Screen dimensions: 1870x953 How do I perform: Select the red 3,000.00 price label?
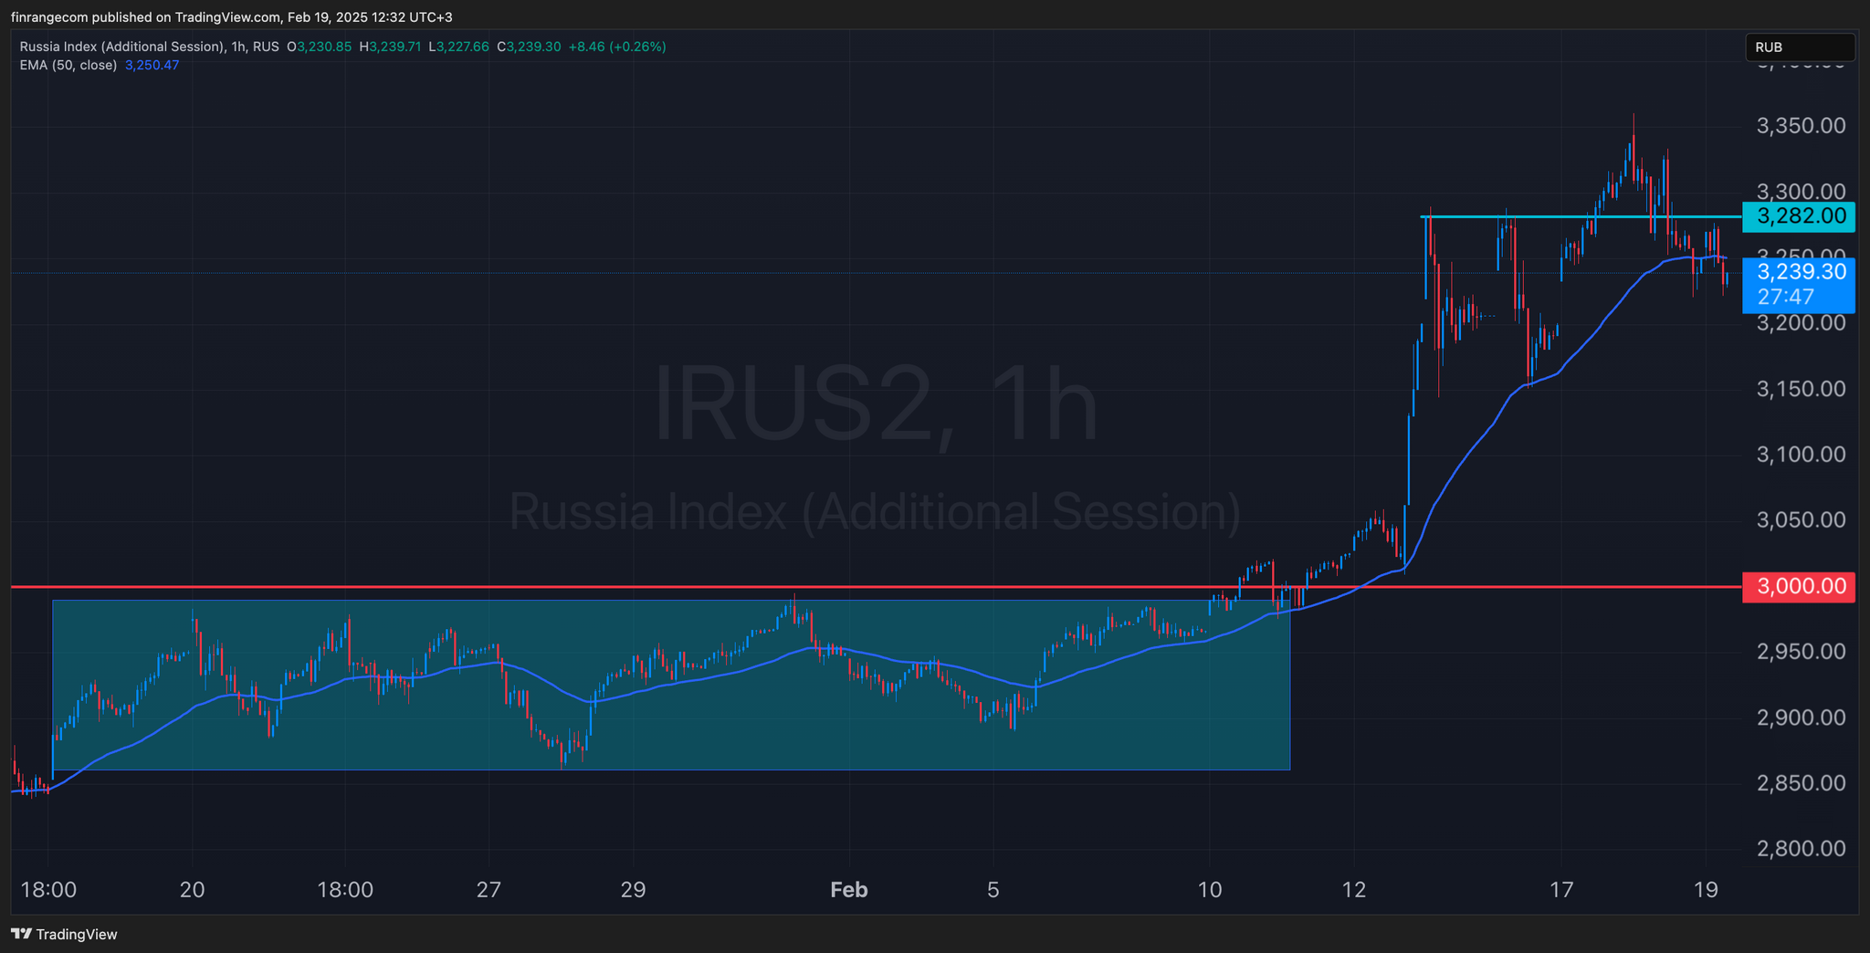(x=1799, y=586)
